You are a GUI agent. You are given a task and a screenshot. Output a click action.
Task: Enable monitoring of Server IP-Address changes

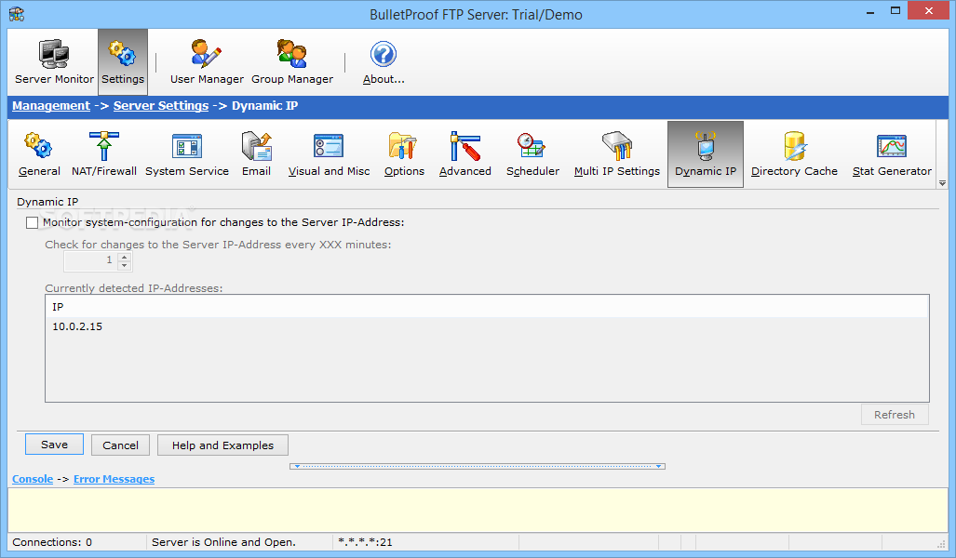(x=32, y=223)
